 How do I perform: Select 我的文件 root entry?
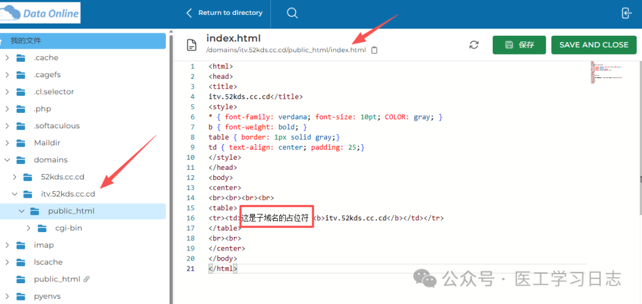point(26,41)
